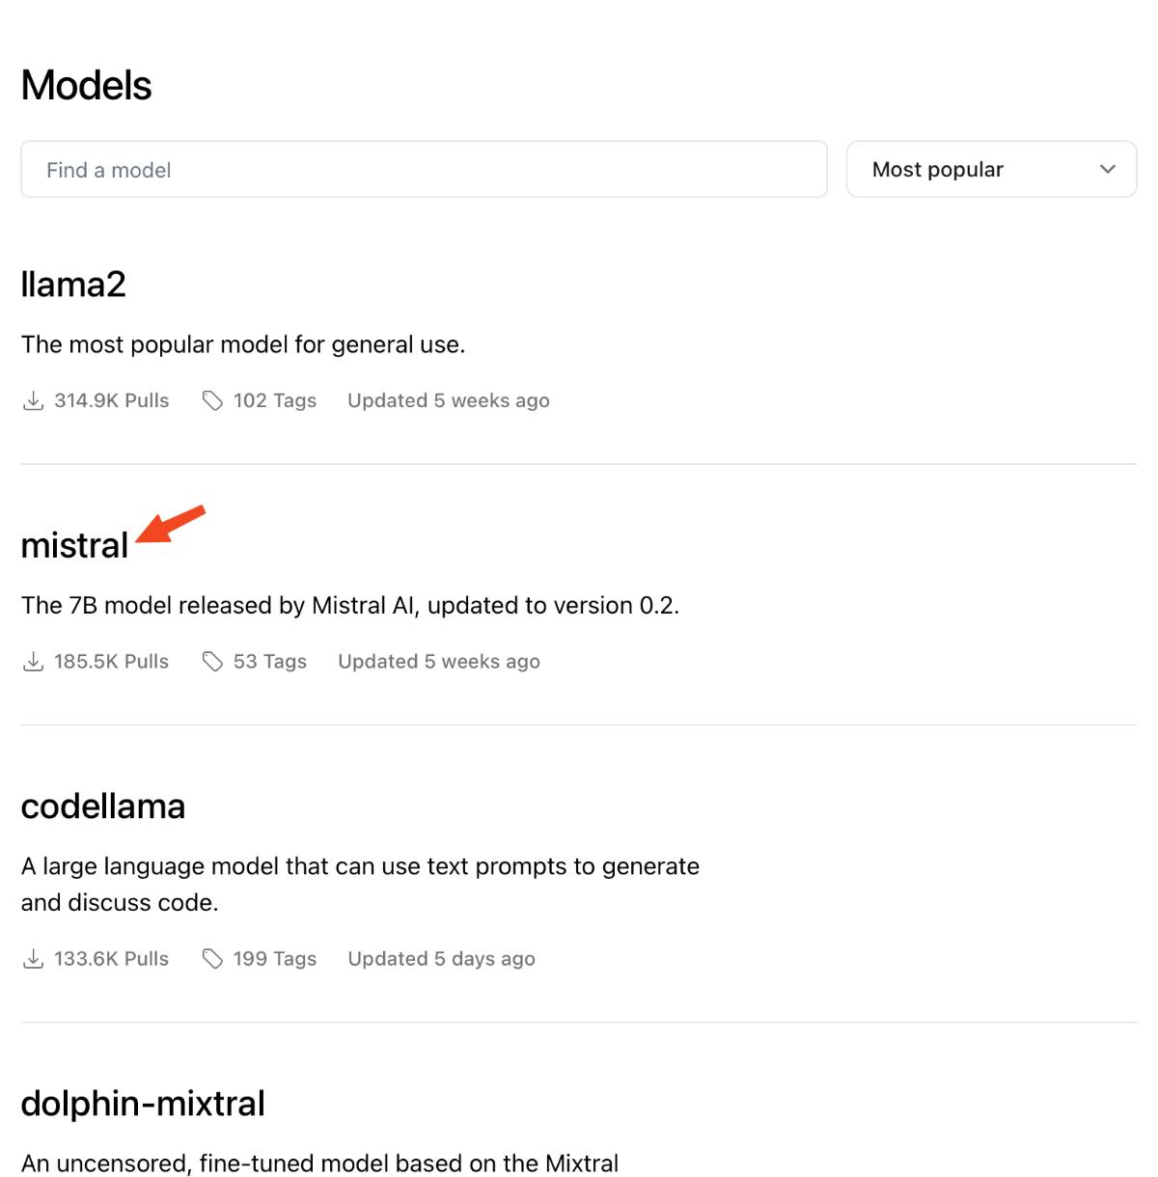Click 102 Tags label under llama2
The height and width of the screenshot is (1177, 1158).
[275, 400]
